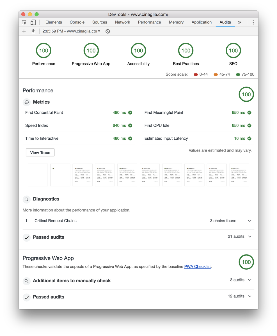The height and width of the screenshot is (336, 277).
Task: Click the Performance section's 100 score circle
Action: (246, 94)
